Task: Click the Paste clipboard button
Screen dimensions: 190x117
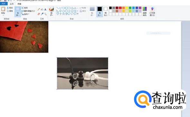Action: (x=3, y=11)
